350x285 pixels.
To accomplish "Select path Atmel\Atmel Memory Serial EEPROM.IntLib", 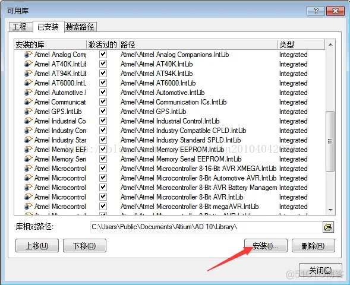I will [x=181, y=159].
